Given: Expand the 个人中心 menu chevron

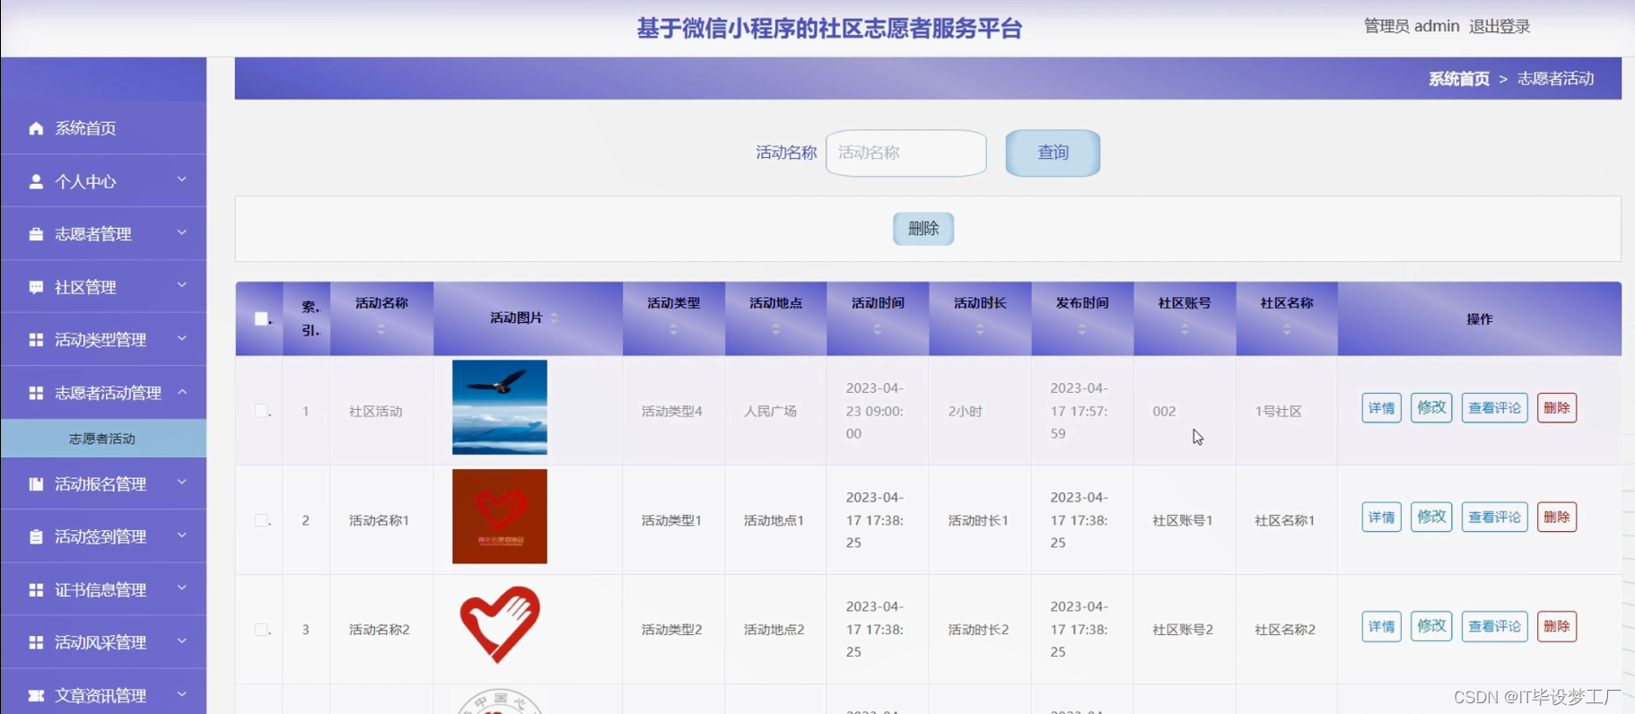Looking at the screenshot, I should coord(182,179).
